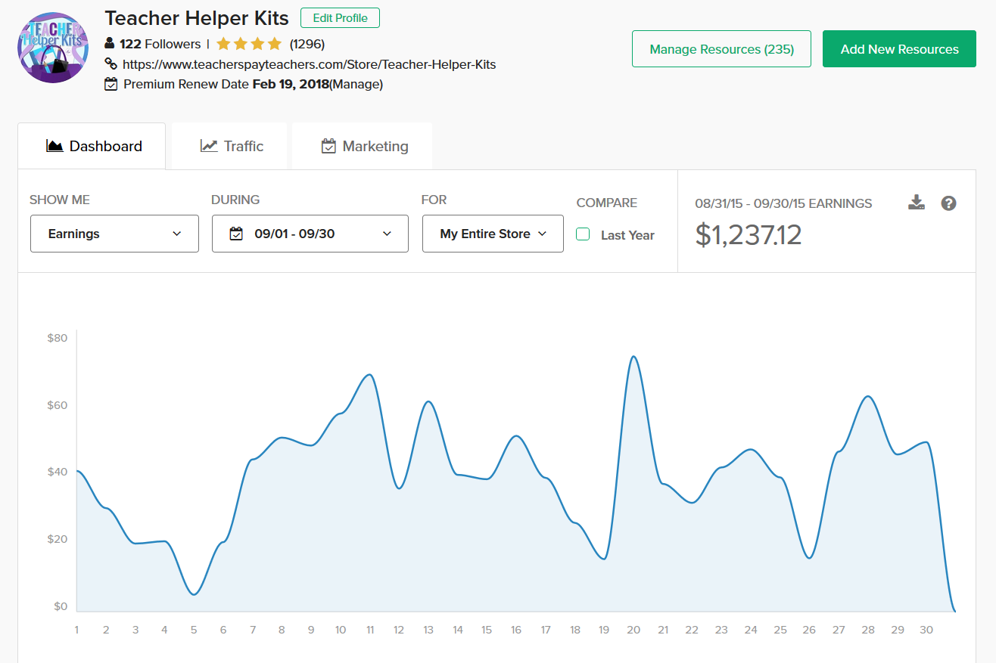
Task: Click the Traffic tab line-graph icon
Action: click(x=209, y=146)
